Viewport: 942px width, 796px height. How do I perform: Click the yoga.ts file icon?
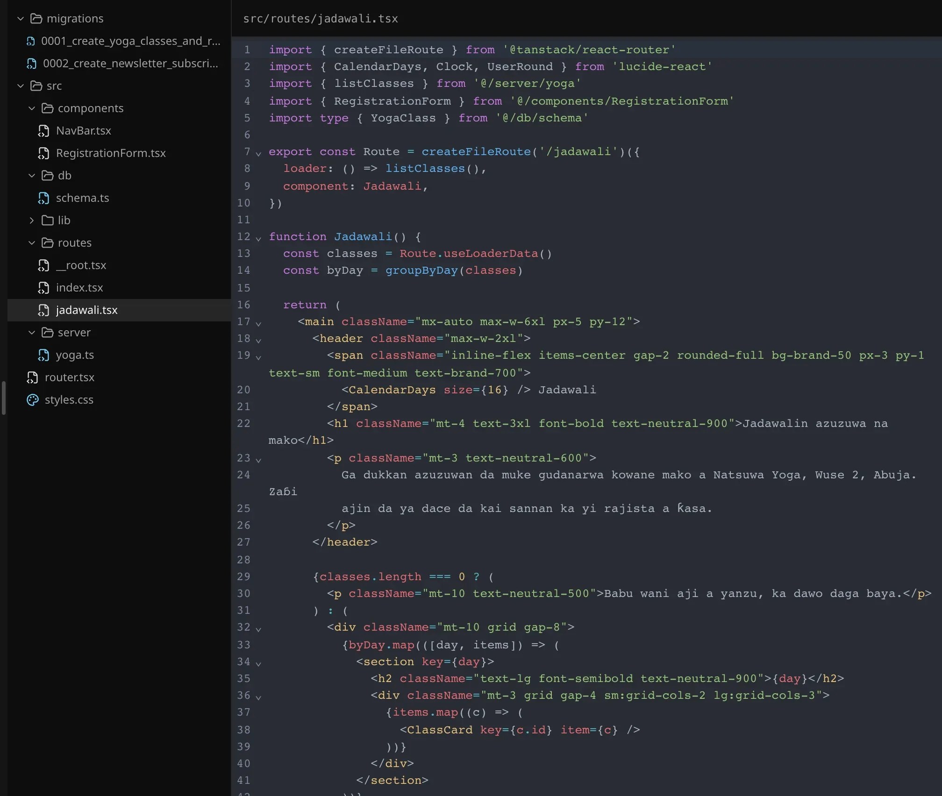point(43,355)
